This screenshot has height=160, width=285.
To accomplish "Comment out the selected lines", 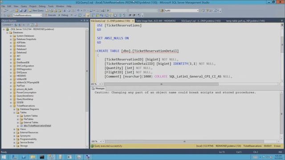I will tap(120, 15).
